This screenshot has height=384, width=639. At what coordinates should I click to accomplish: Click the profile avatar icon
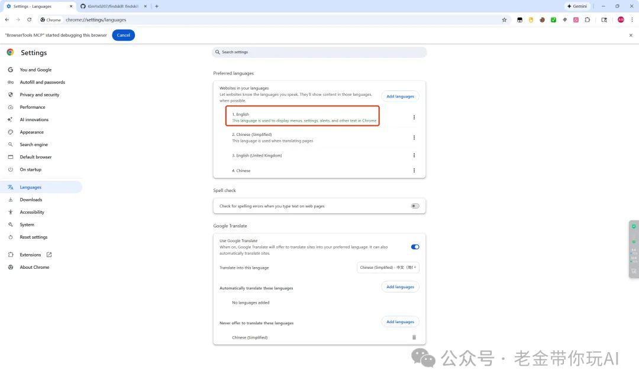[x=621, y=19]
